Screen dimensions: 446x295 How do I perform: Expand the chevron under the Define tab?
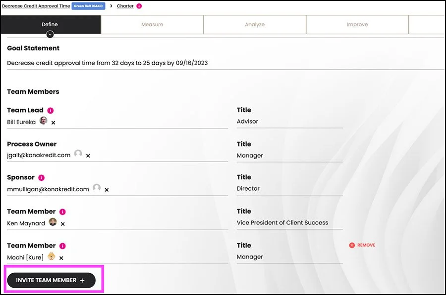(50, 34)
